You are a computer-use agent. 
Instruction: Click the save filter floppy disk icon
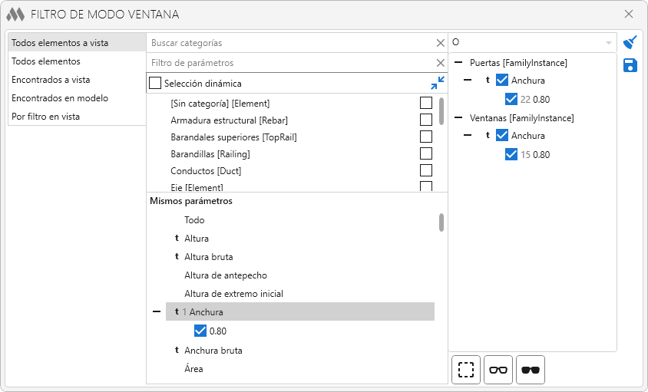click(630, 65)
